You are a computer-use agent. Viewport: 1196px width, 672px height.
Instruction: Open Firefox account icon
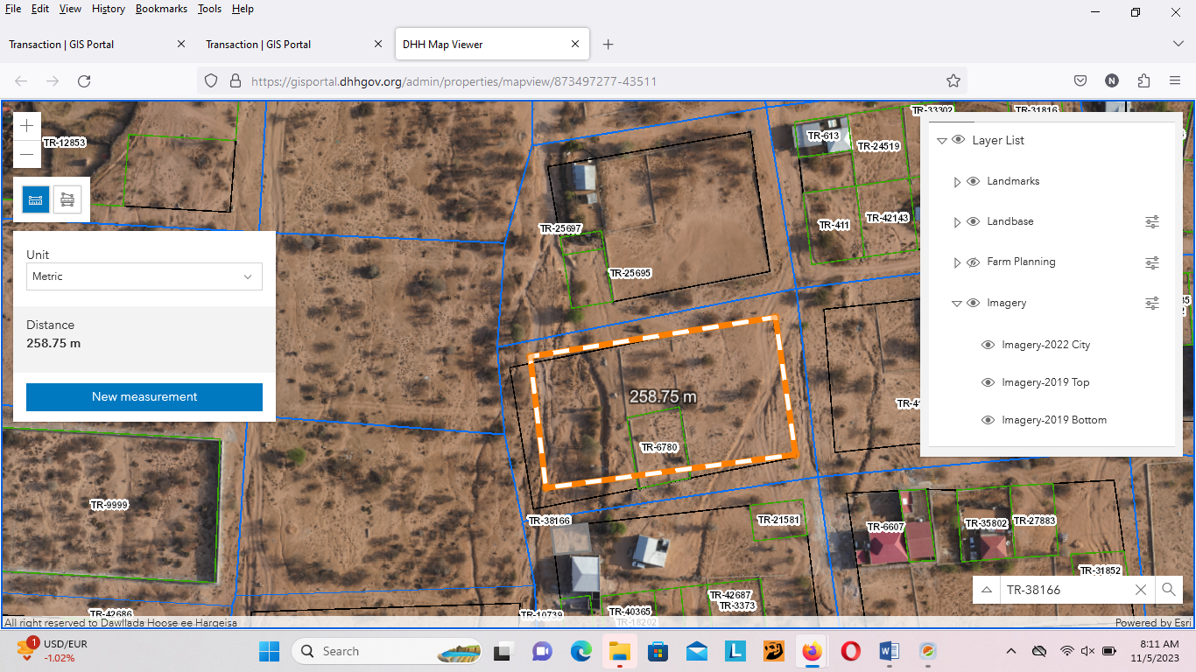[x=1112, y=80]
